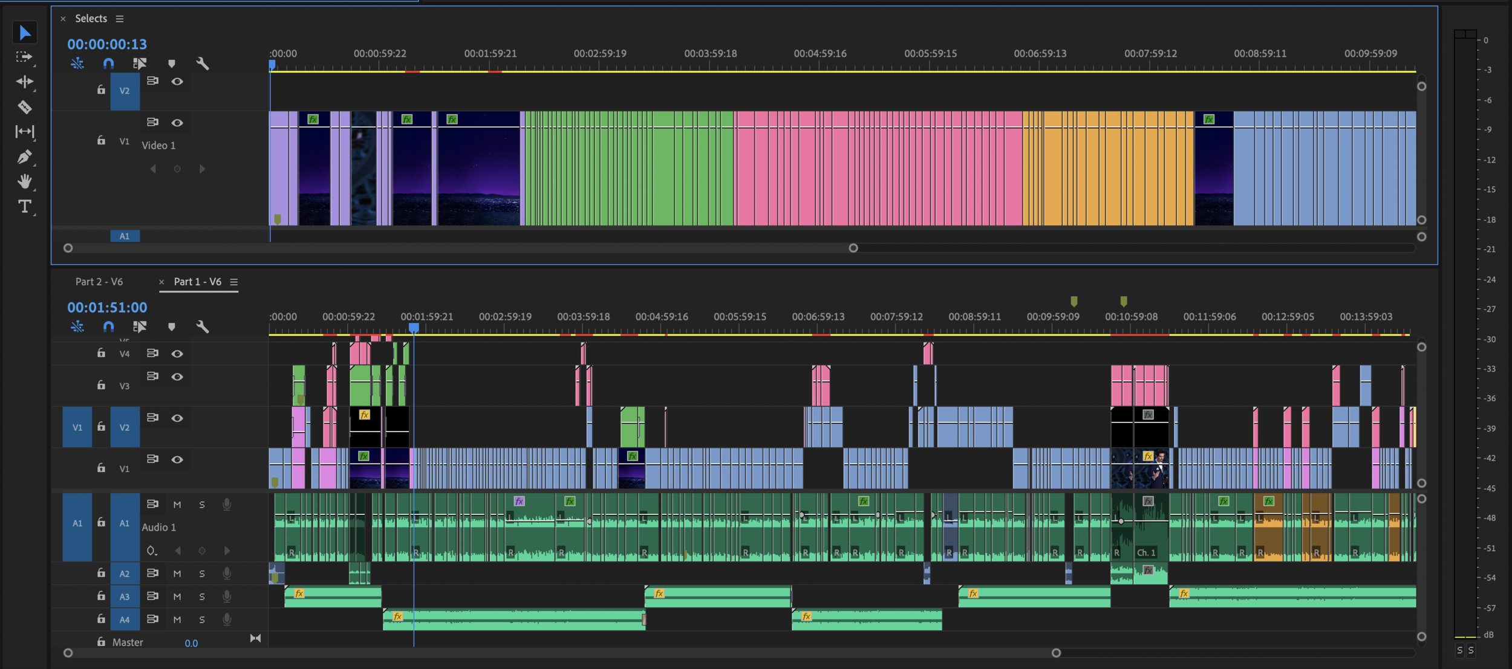Select the Ripple Edit tool
1512x669 pixels.
(x=25, y=82)
